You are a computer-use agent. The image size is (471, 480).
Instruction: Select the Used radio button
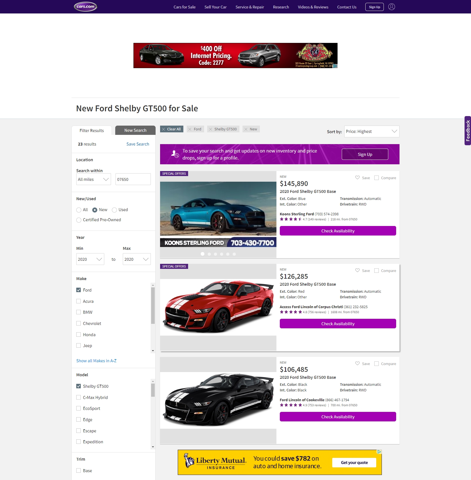114,210
